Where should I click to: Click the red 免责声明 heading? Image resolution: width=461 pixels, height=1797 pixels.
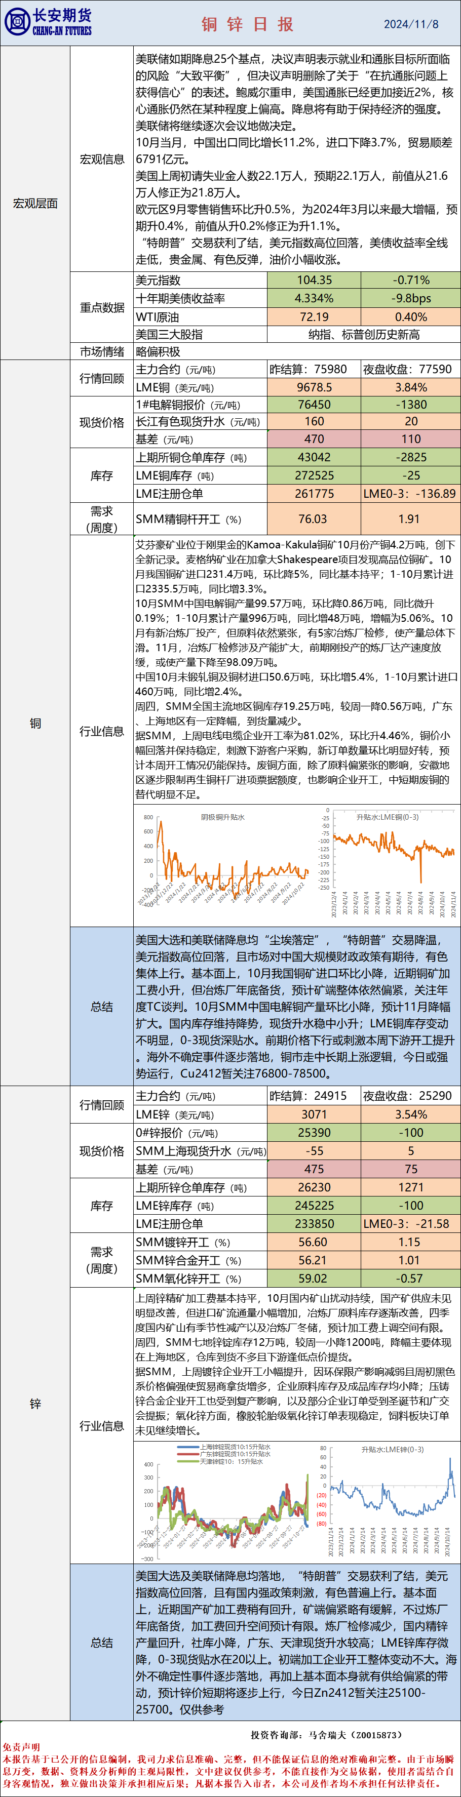click(22, 1747)
